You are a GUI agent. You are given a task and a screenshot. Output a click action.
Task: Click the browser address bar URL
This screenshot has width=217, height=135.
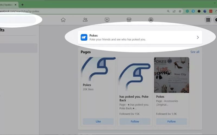click(x=81, y=11)
